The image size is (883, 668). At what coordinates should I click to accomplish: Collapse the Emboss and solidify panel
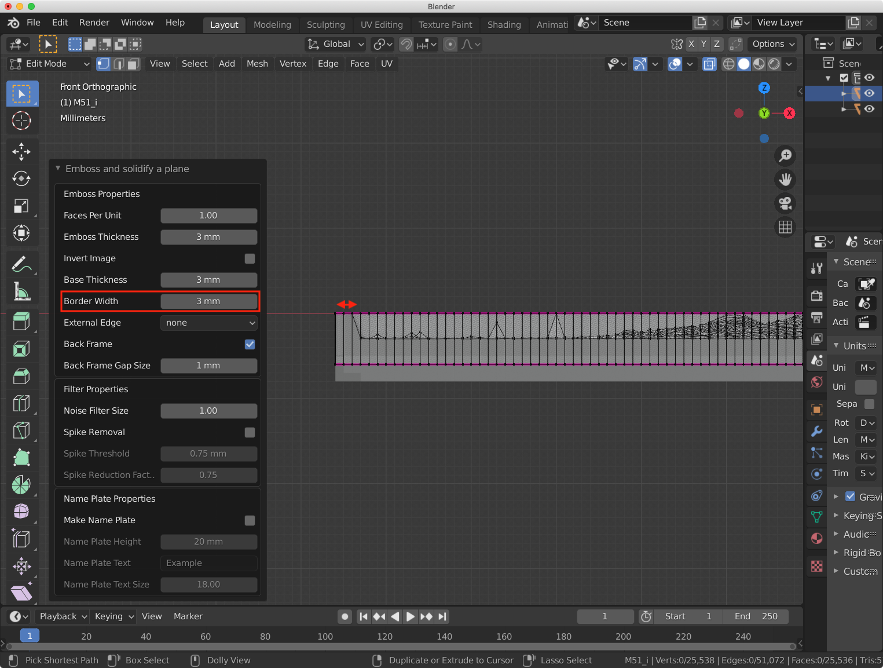pyautogui.click(x=58, y=169)
